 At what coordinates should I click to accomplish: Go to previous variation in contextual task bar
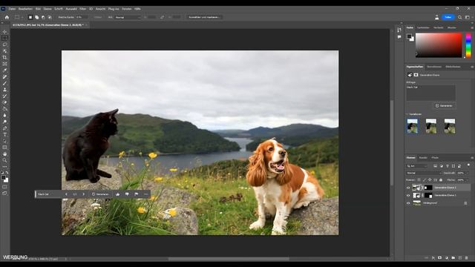(x=66, y=194)
